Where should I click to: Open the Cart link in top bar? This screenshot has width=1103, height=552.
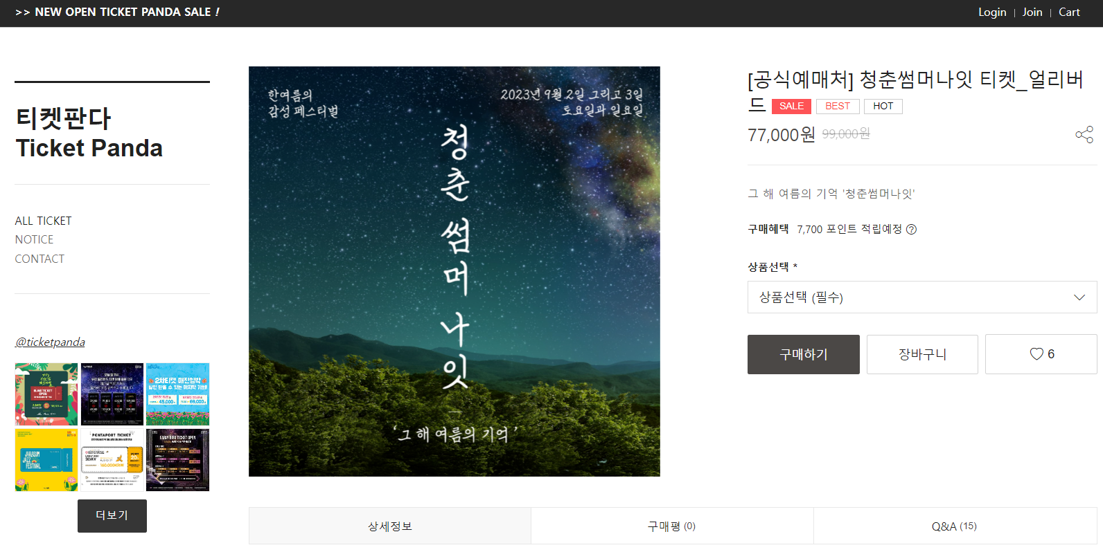click(1069, 12)
